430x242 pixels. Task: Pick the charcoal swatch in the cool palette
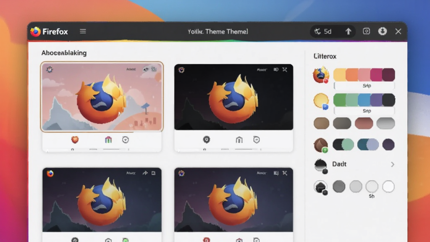coord(388,100)
